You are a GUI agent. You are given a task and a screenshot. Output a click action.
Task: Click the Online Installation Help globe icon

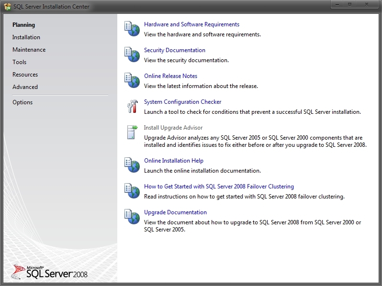pyautogui.click(x=132, y=165)
